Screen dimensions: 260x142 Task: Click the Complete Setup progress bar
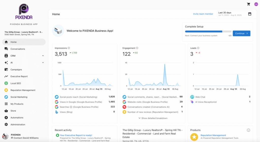(208, 32)
